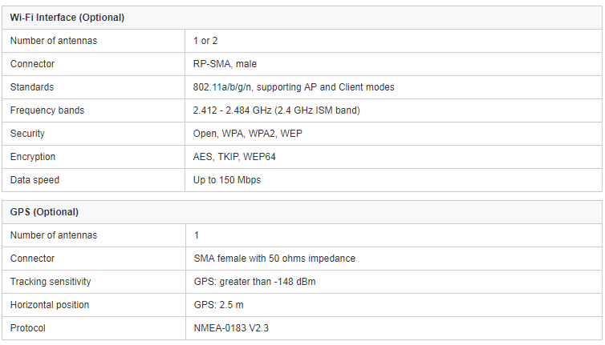Select the NMEA-0183 V2.3 protocol value
605x345 pixels.
[x=231, y=328]
